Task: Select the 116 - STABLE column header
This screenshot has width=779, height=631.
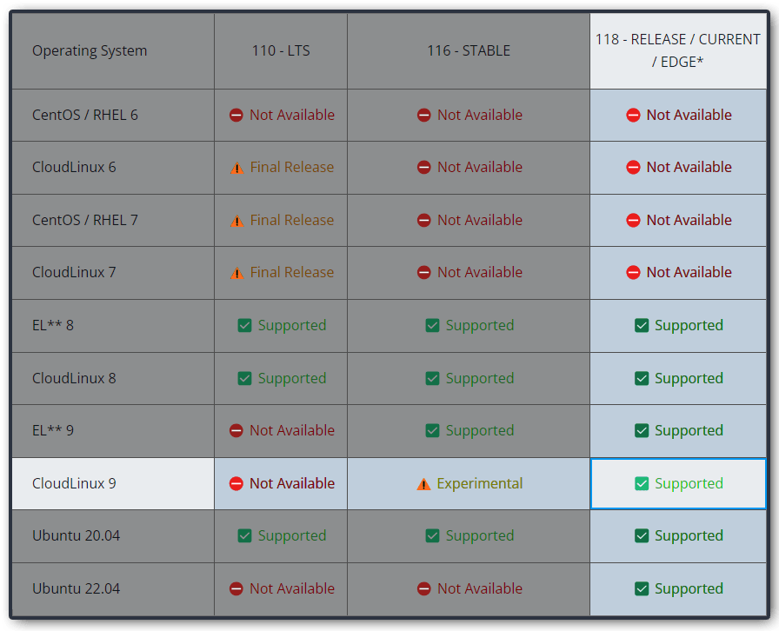Action: (x=469, y=50)
